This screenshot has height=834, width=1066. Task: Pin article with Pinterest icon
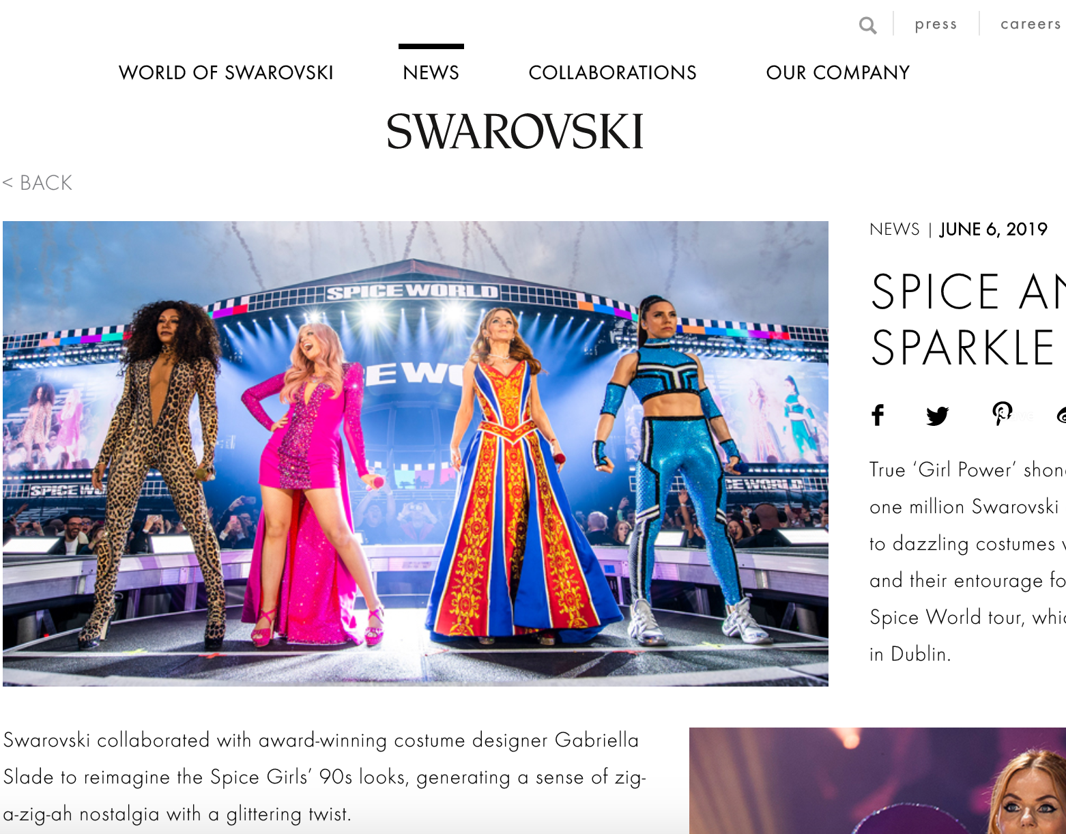[1002, 414]
